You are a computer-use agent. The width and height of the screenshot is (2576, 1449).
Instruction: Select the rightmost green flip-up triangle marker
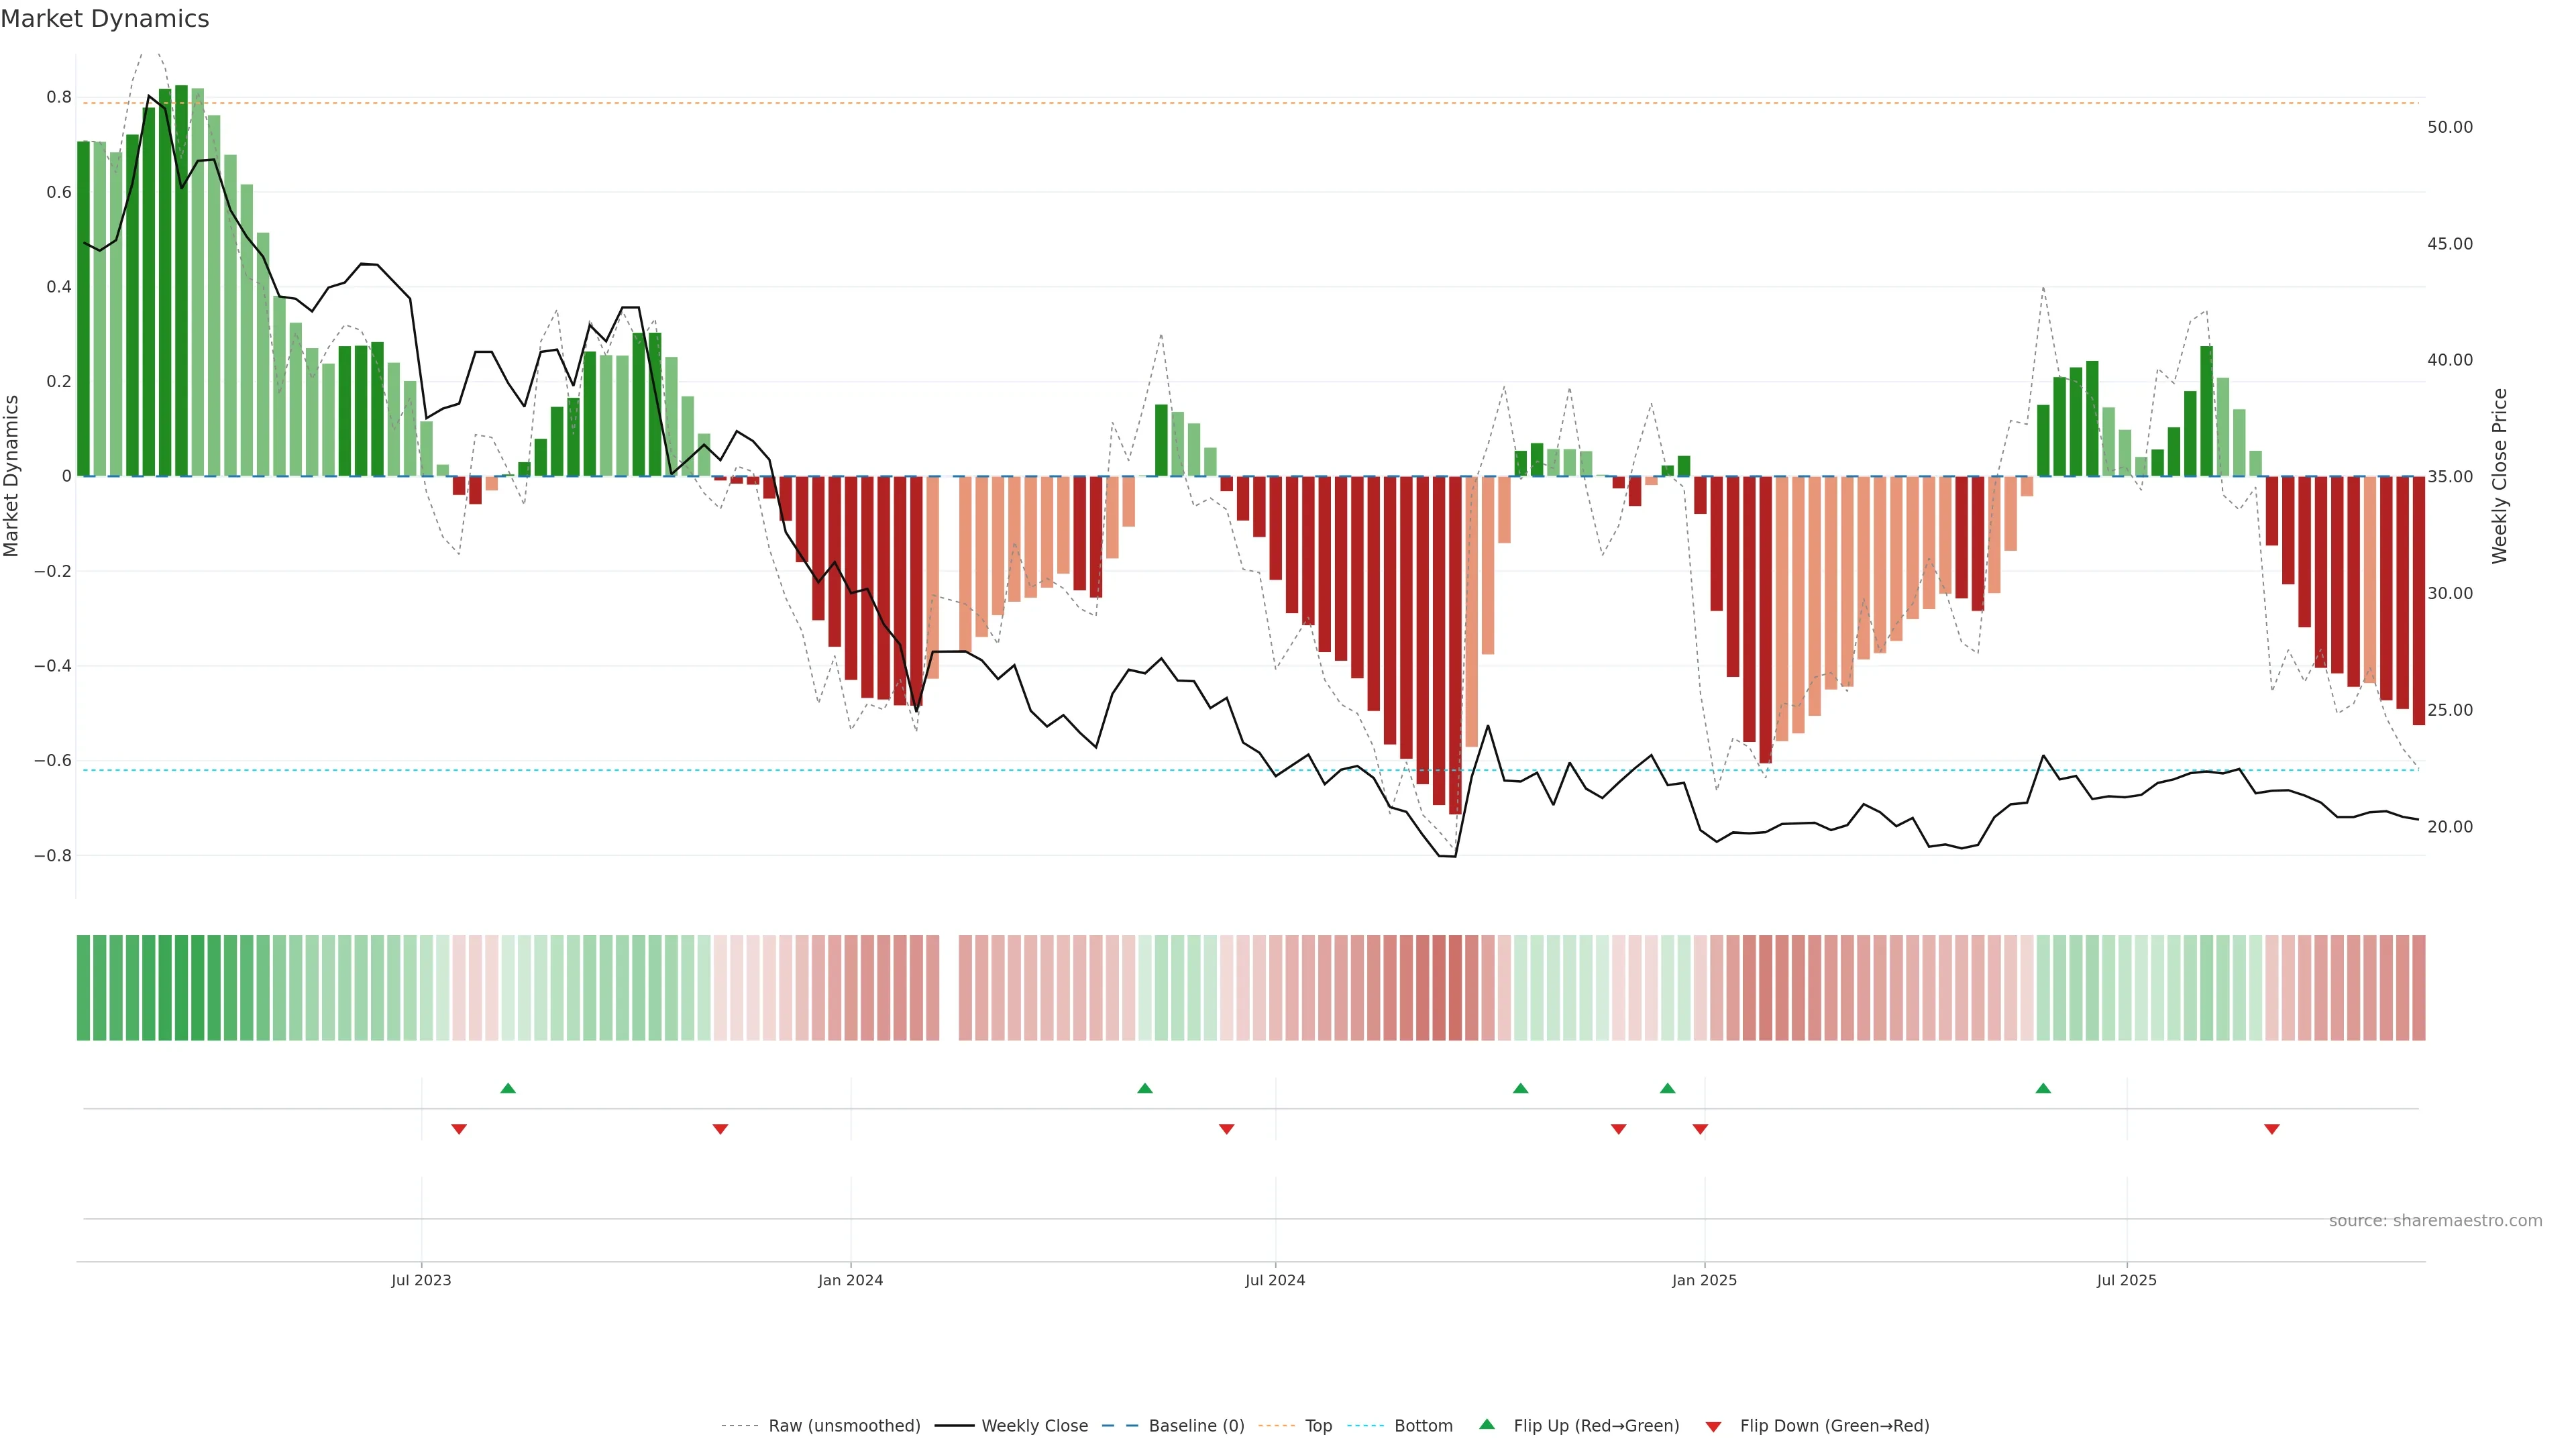pyautogui.click(x=2043, y=1088)
